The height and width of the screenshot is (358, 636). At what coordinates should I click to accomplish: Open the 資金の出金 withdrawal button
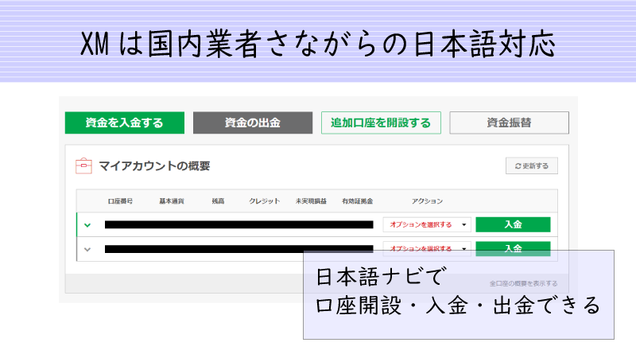click(253, 123)
